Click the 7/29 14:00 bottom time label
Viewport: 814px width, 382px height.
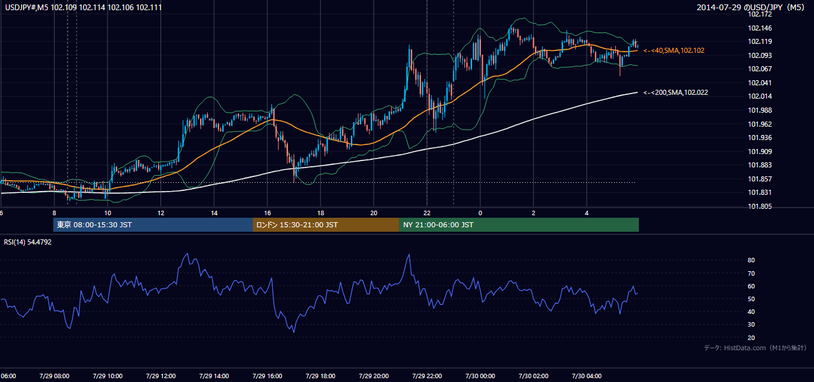coord(214,376)
